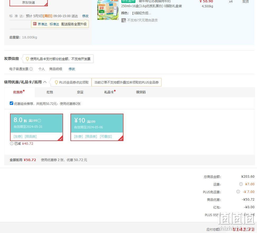Click the 商品明细 invoice content text
The width and height of the screenshot is (257, 233).
pos(56,69)
